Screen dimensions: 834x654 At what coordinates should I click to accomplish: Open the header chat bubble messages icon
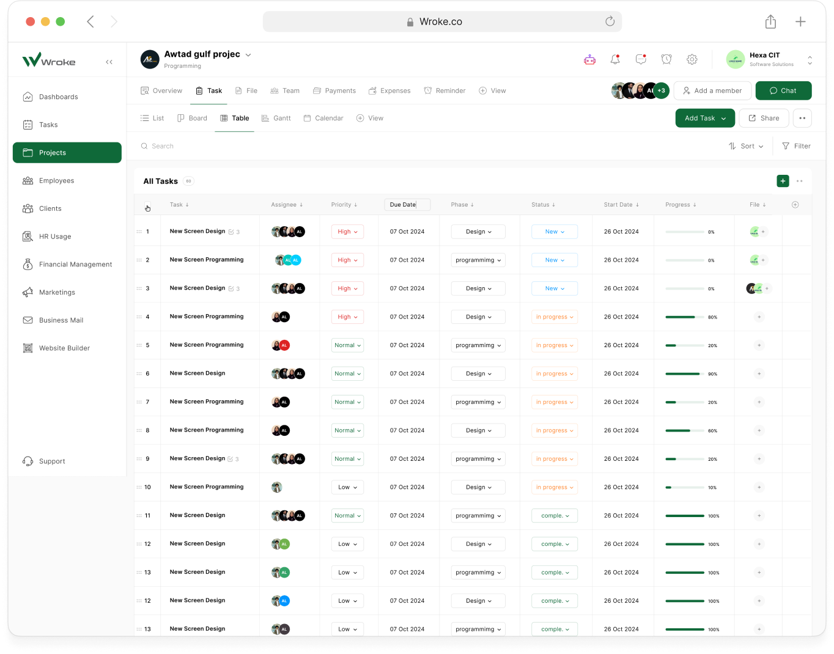[641, 59]
